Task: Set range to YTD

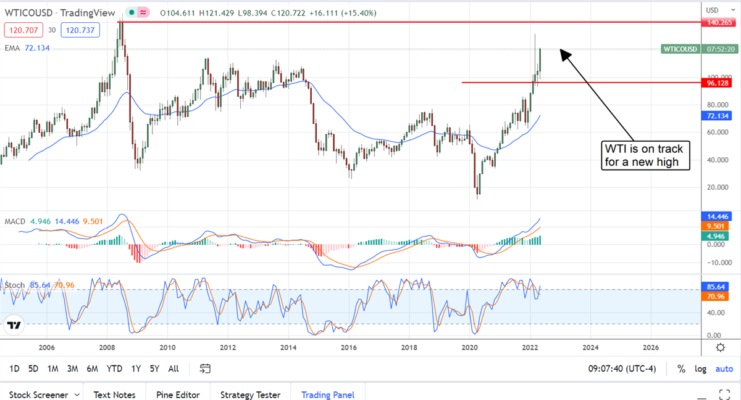Action: click(x=114, y=369)
